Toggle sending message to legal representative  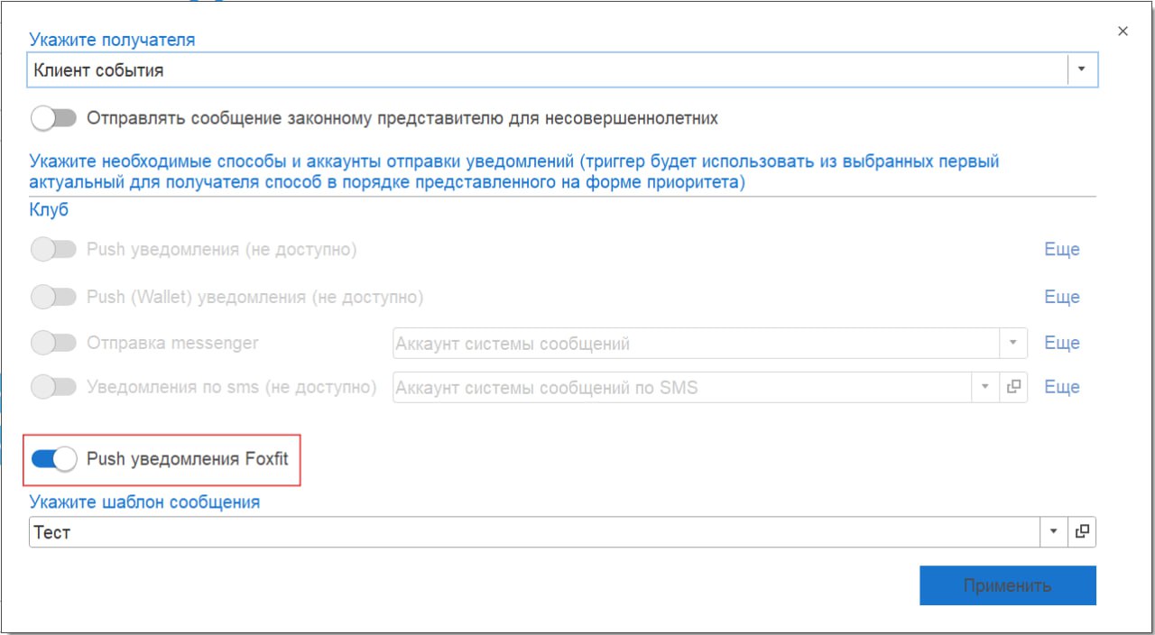pyautogui.click(x=53, y=118)
